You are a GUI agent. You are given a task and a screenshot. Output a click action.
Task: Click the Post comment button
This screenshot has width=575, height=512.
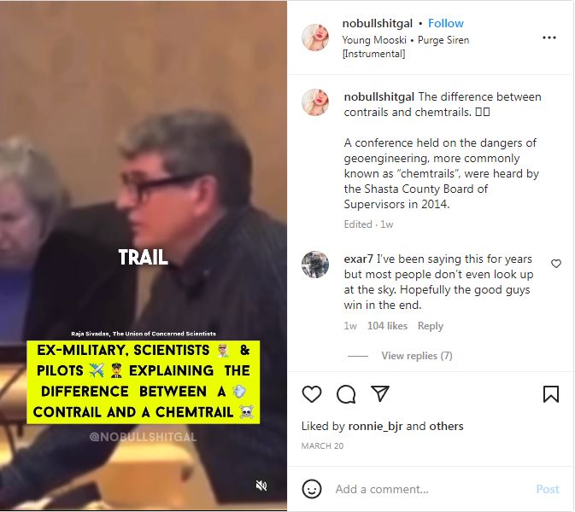pos(547,489)
